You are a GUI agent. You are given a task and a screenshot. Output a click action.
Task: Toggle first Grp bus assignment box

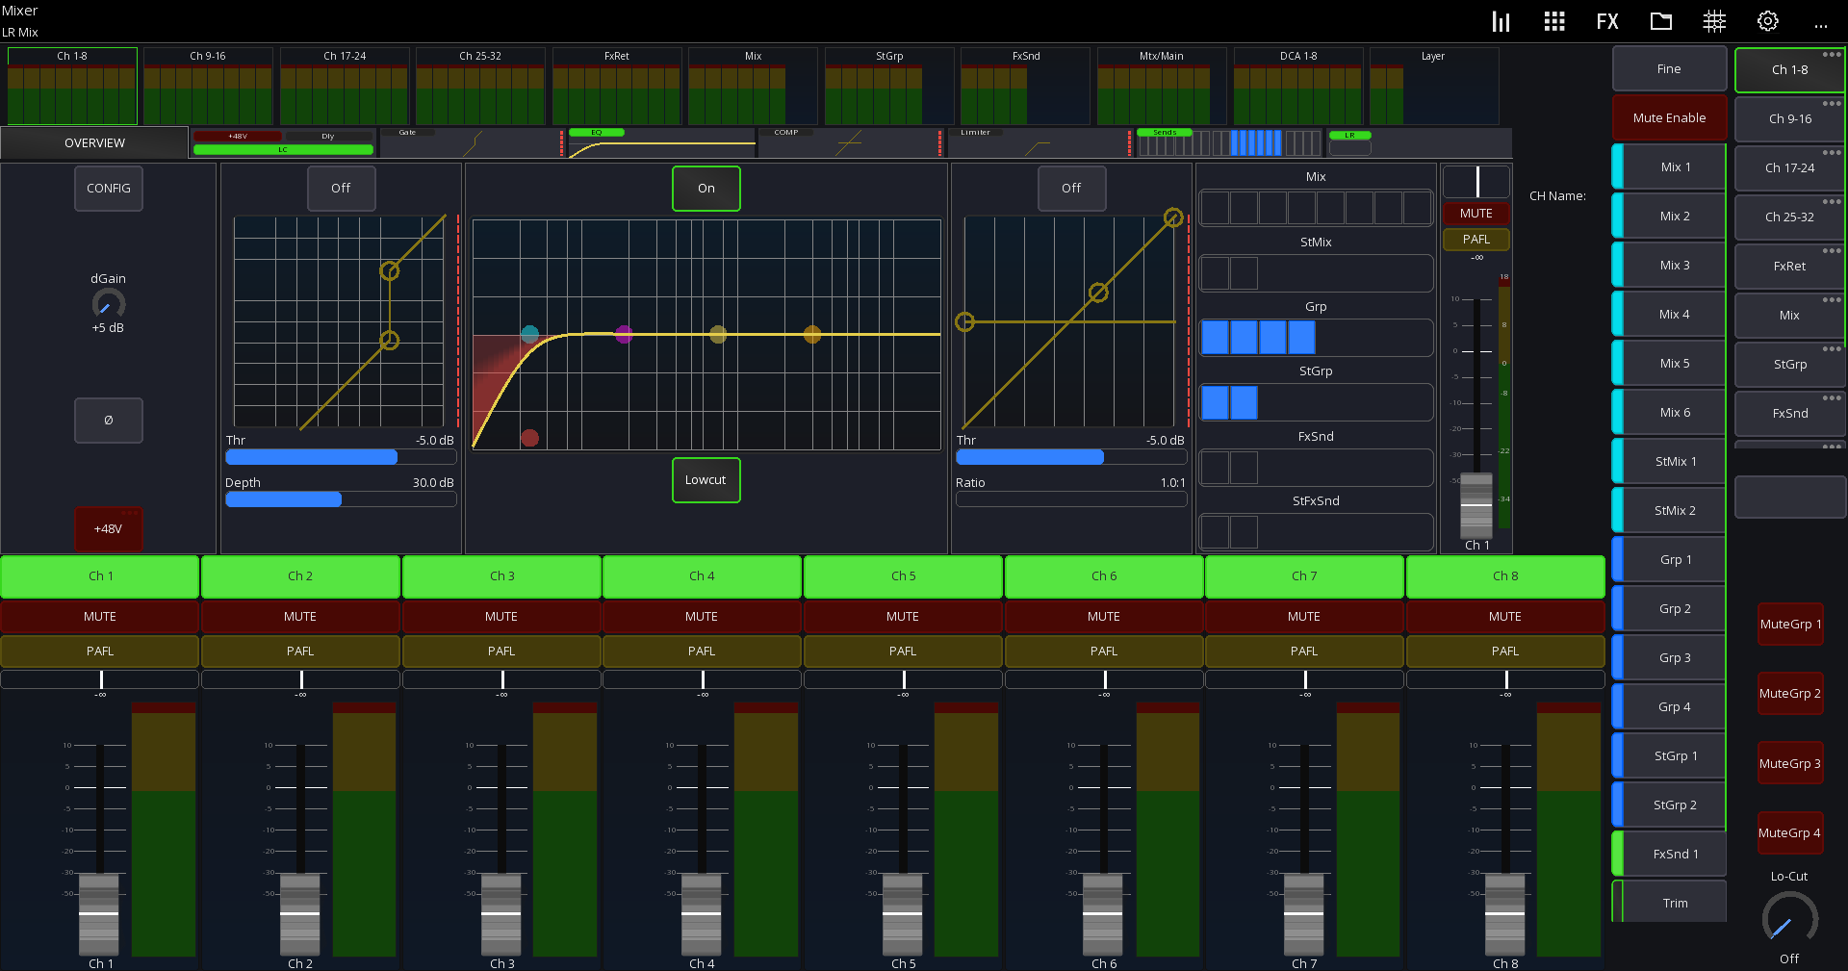1215,338
